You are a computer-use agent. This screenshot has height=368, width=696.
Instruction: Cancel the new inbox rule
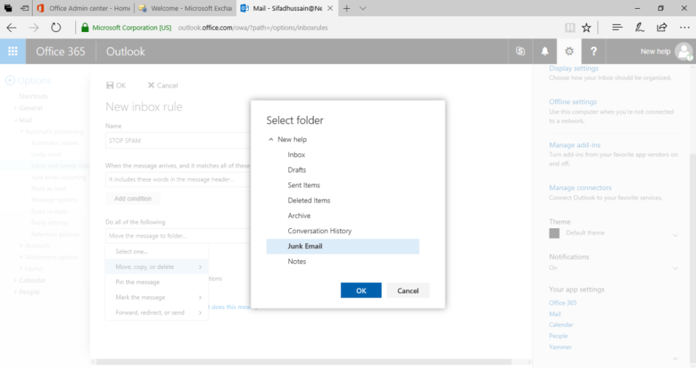coord(162,85)
